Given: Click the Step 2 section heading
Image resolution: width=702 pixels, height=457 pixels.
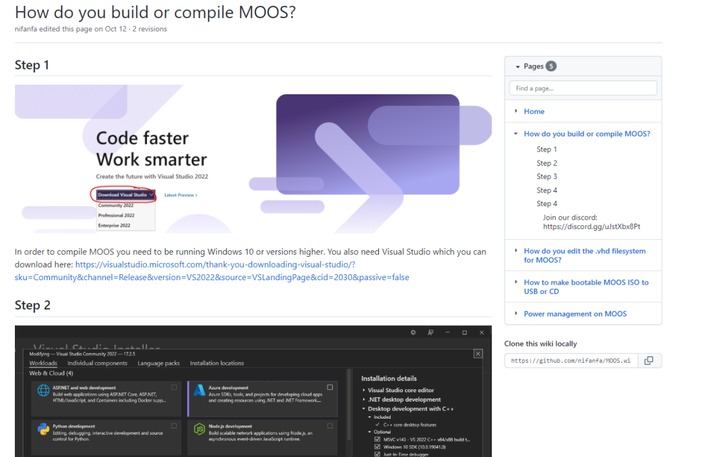Looking at the screenshot, I should click(32, 306).
